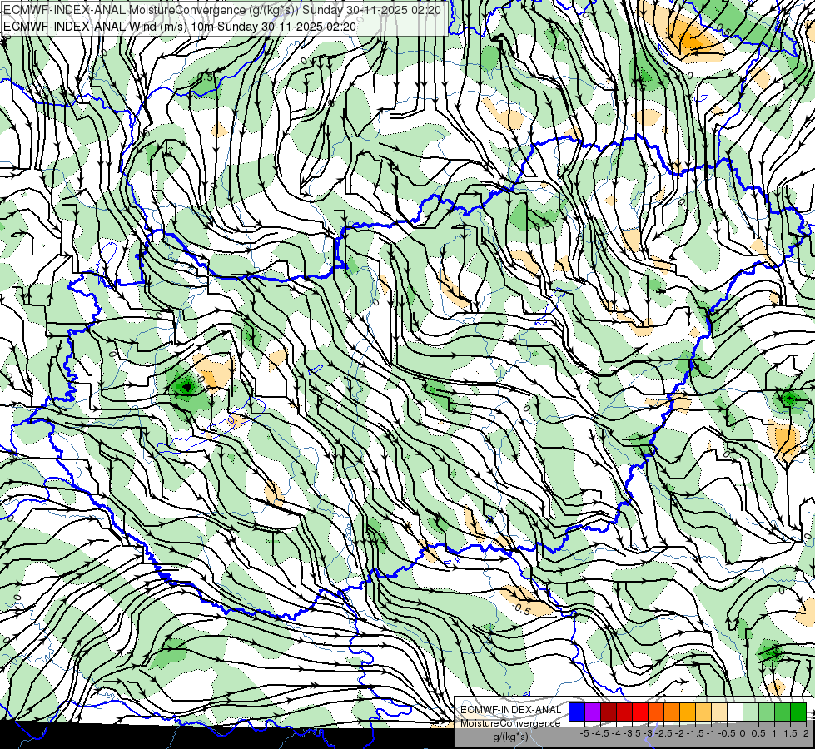Click the "Wind (m/s) 10m" title line
The image size is (815, 749).
[179, 26]
